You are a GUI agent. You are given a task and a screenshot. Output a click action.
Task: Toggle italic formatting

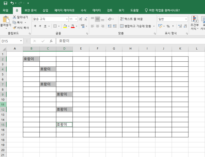[40, 26]
